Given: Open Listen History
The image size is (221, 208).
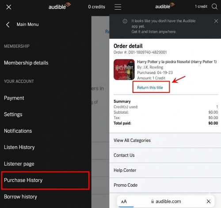Looking at the screenshot, I should [19, 147].
